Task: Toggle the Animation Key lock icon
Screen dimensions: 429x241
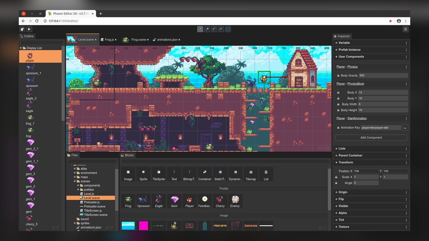Action: 338,128
